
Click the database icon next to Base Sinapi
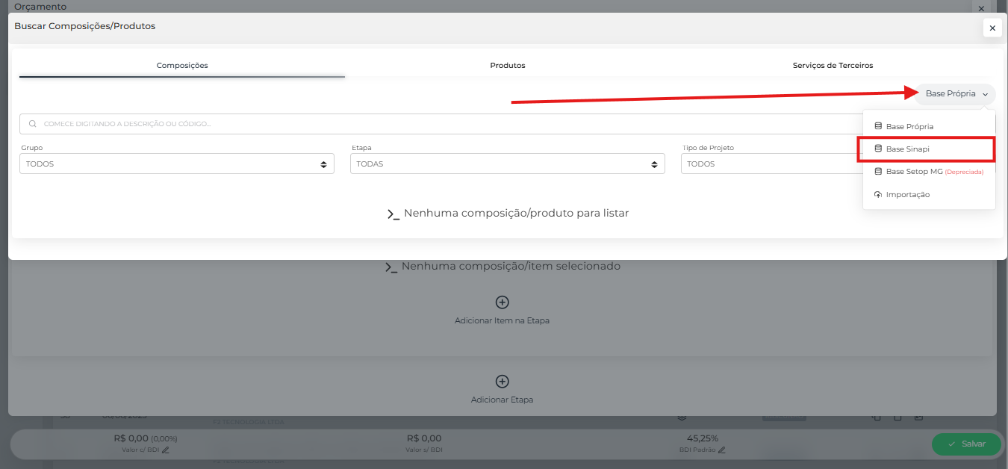tap(878, 149)
